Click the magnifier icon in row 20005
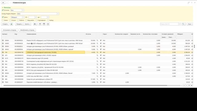 97,73
